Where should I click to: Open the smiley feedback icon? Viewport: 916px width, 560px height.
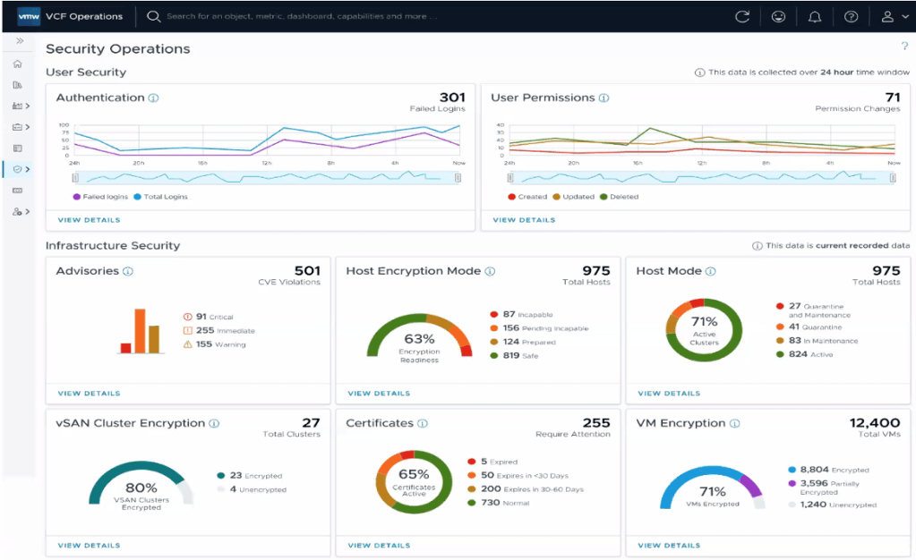pos(778,16)
